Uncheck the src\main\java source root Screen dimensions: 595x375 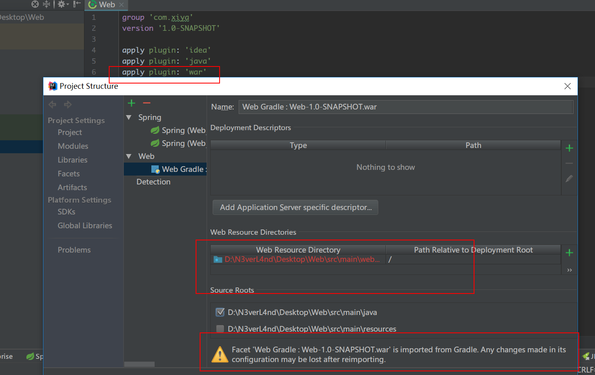tap(220, 312)
